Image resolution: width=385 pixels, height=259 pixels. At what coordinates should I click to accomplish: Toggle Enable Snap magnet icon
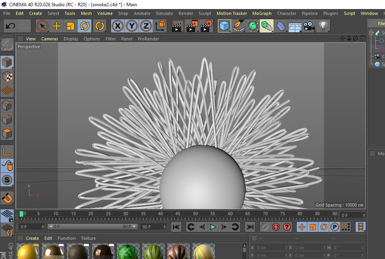[x=7, y=198]
